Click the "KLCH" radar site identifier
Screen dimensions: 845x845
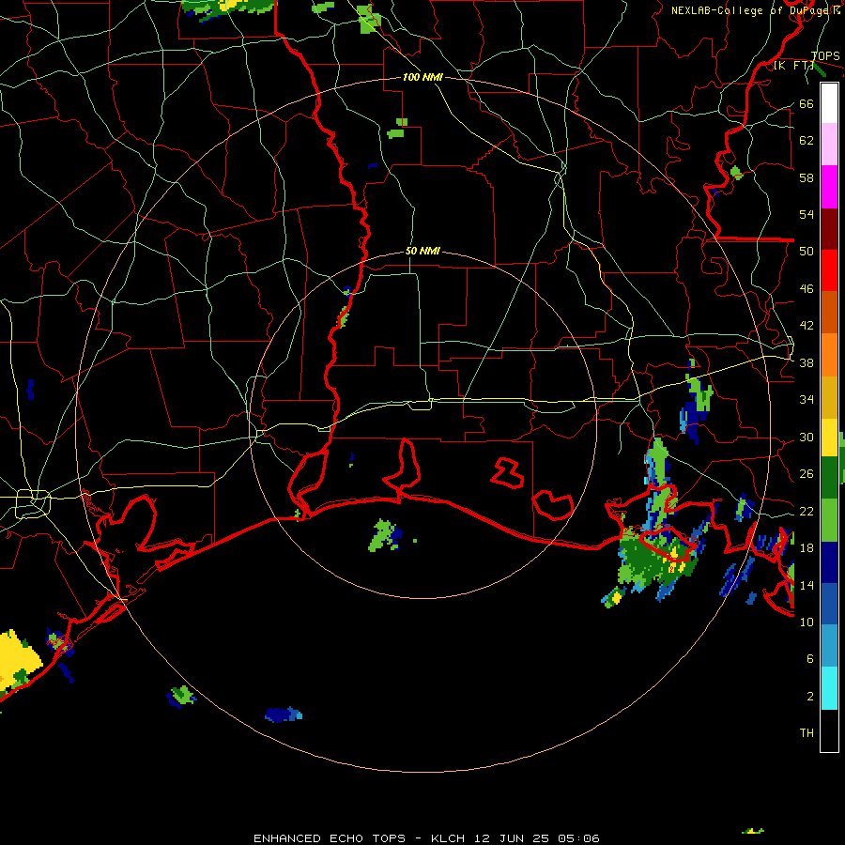[448, 838]
